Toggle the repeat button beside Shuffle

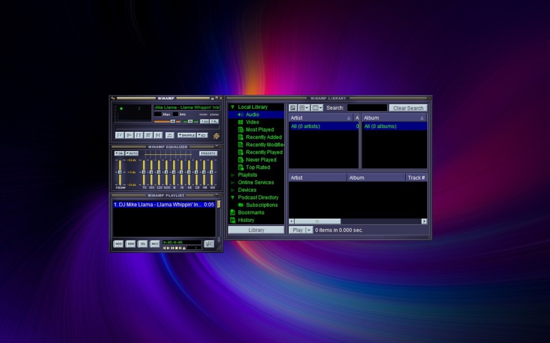(202, 135)
